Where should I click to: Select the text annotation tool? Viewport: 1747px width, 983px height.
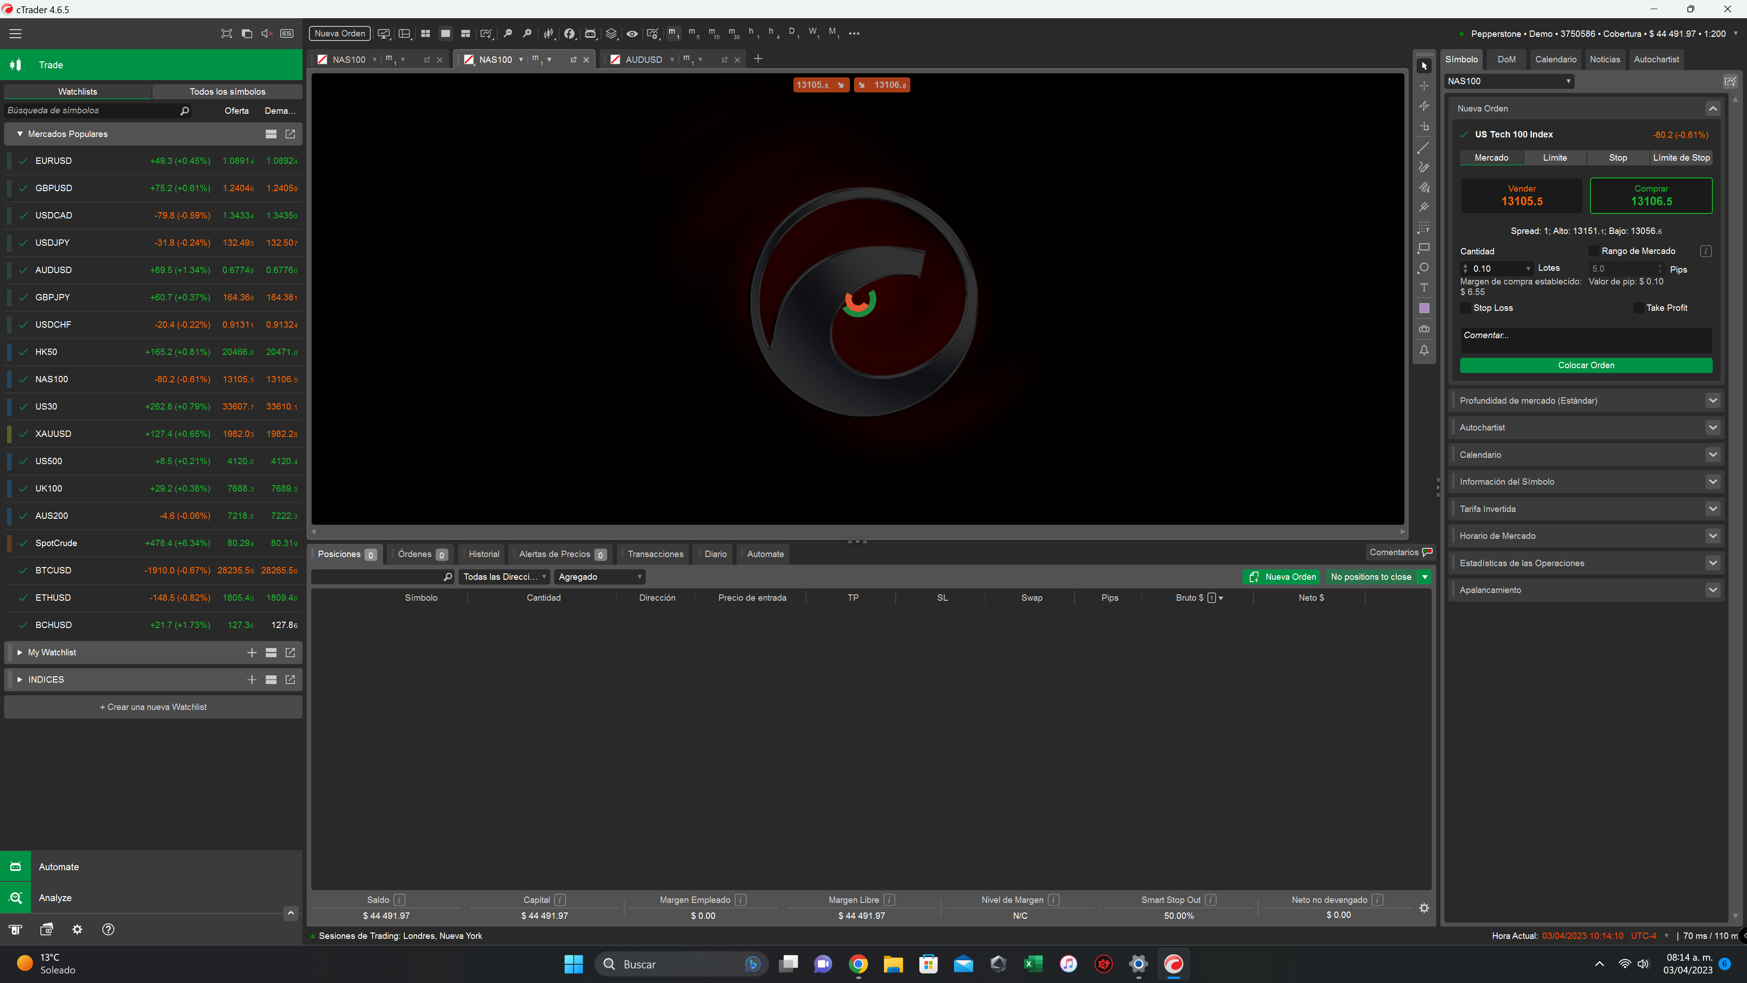click(1424, 288)
